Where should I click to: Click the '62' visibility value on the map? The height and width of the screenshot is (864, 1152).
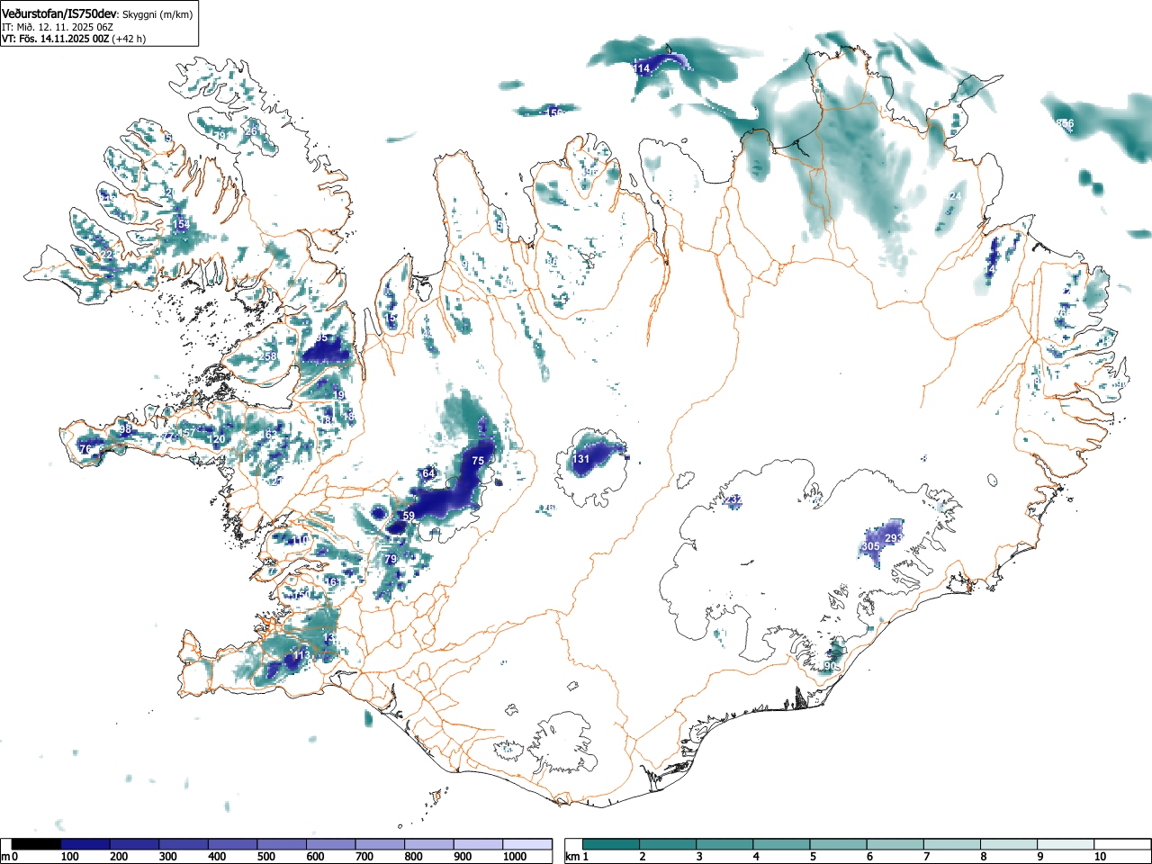coord(271,435)
